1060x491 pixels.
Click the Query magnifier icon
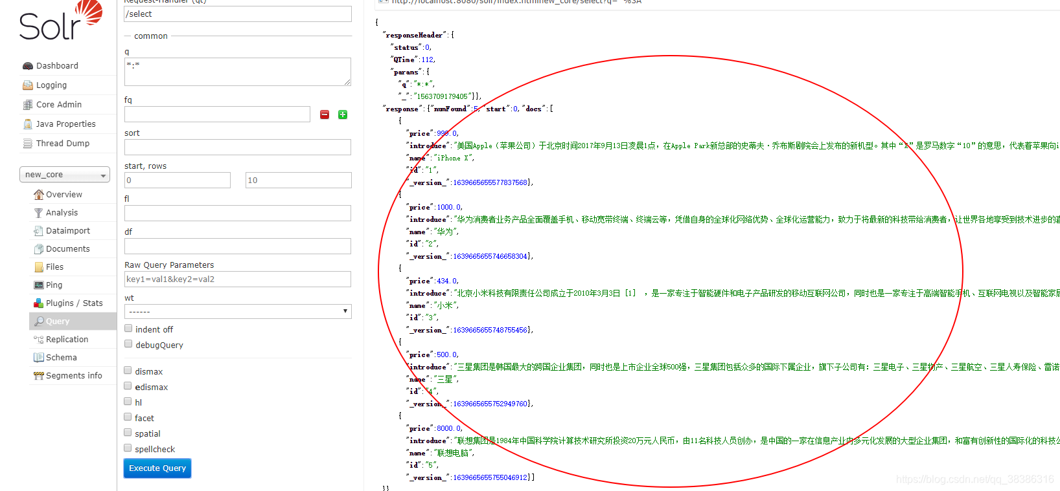click(38, 322)
